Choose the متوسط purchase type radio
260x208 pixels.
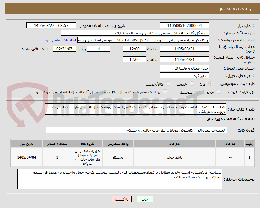[197, 92]
